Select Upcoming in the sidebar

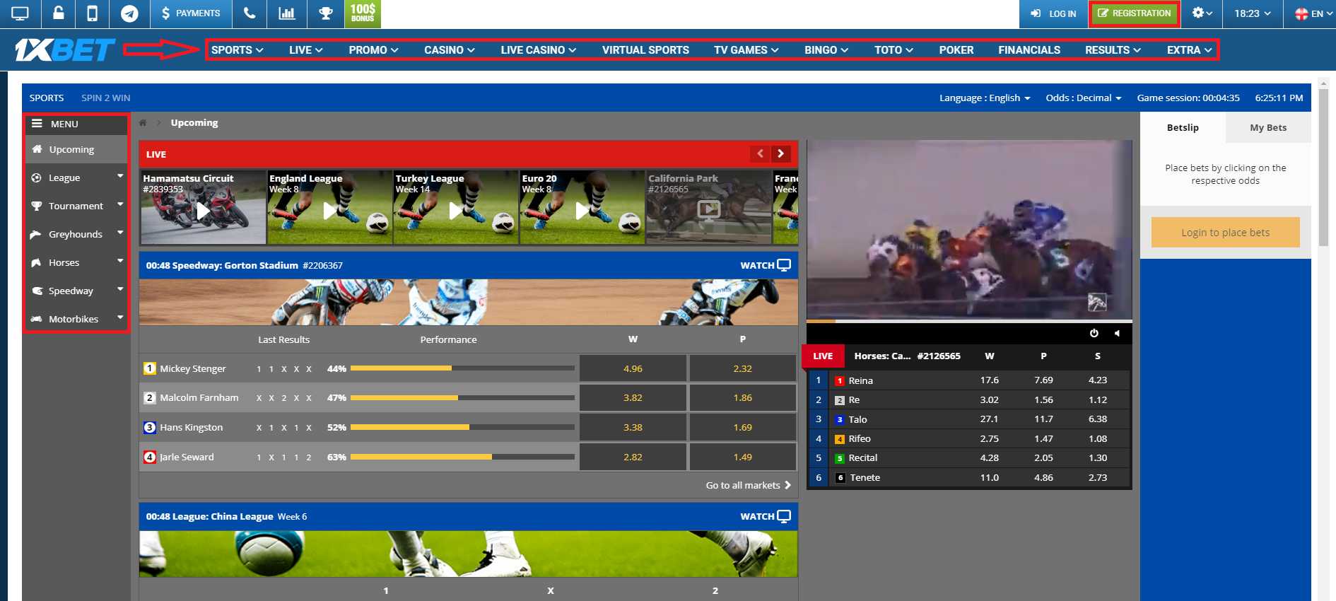[76, 149]
